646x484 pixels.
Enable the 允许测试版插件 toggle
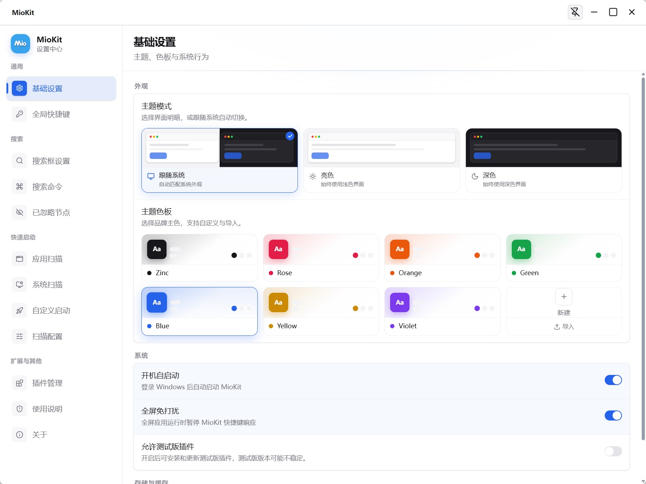click(x=613, y=451)
